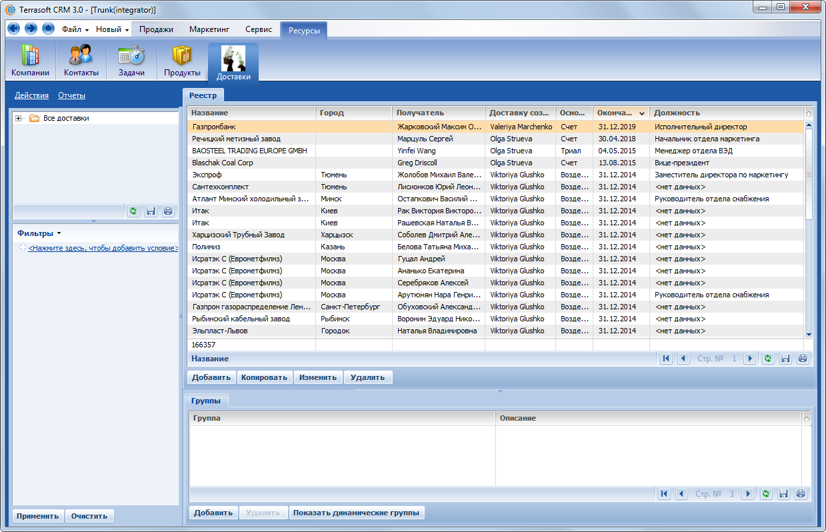Refresh the Реестр deliveries grid
This screenshot has height=532, width=826.
(768, 359)
